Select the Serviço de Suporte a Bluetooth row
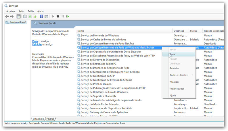 click(98, 96)
